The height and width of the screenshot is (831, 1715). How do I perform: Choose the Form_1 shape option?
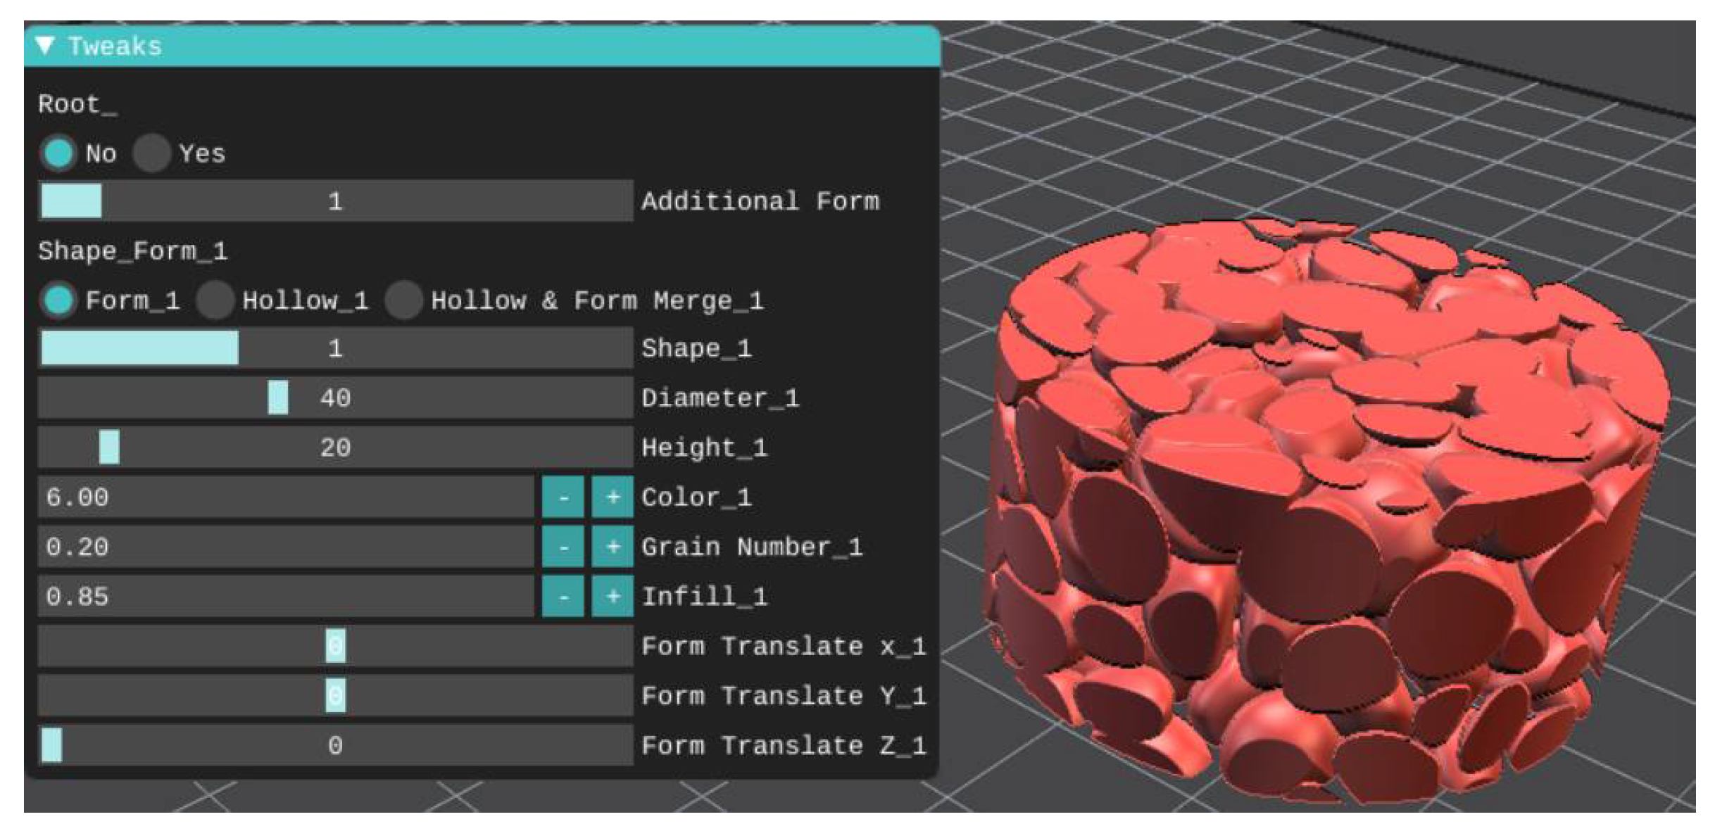58,300
